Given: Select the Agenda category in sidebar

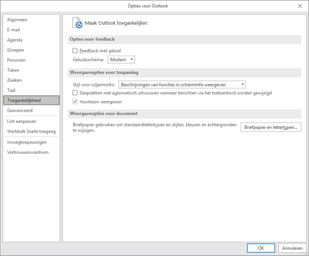Looking at the screenshot, I should [32, 40].
